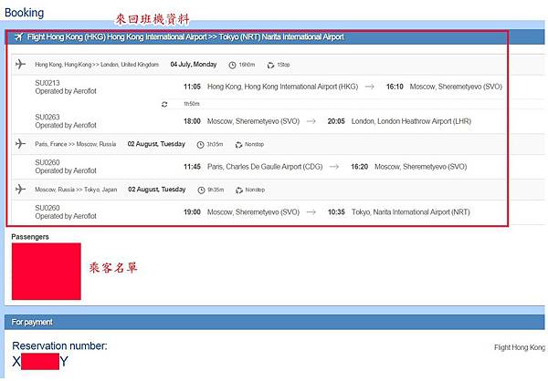Click Moscow, Russia >> Tokyo, Japan route text
548x381 pixels.
click(x=76, y=190)
